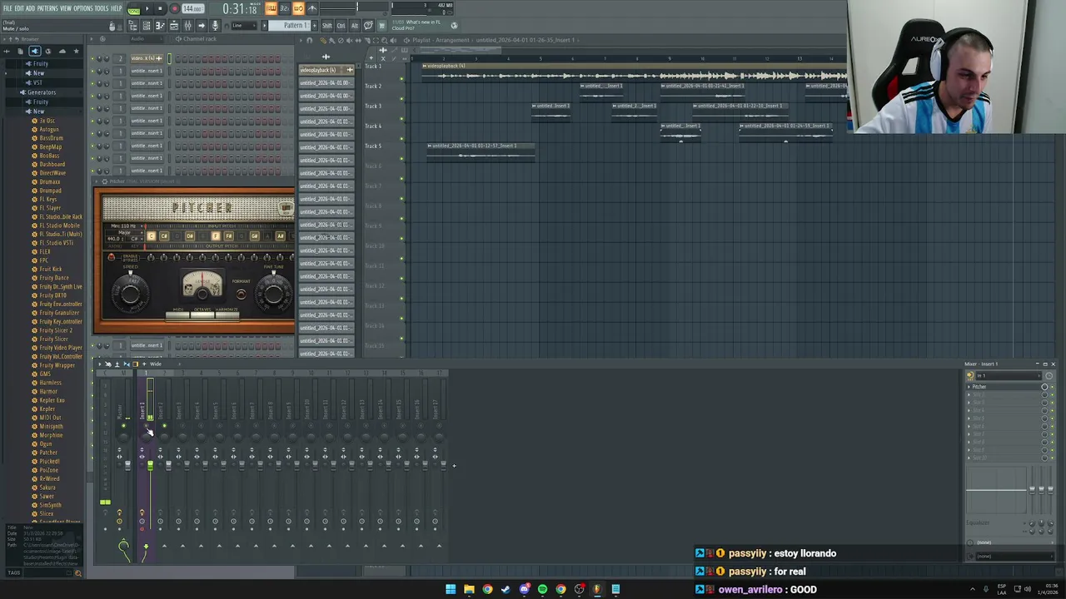Click the shopping cart icon in toolbar
1066x599 pixels.
(381, 26)
